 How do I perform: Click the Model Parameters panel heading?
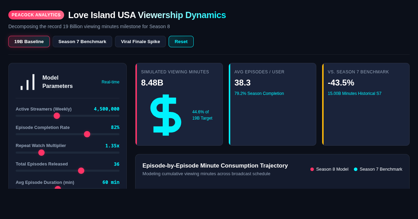pyautogui.click(x=57, y=82)
